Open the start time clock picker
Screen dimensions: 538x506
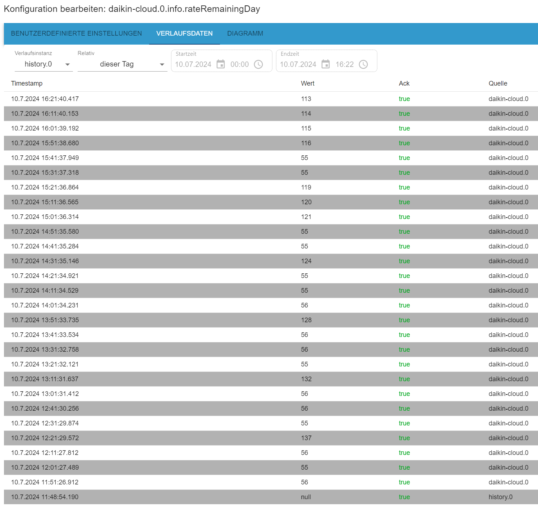[x=258, y=64]
